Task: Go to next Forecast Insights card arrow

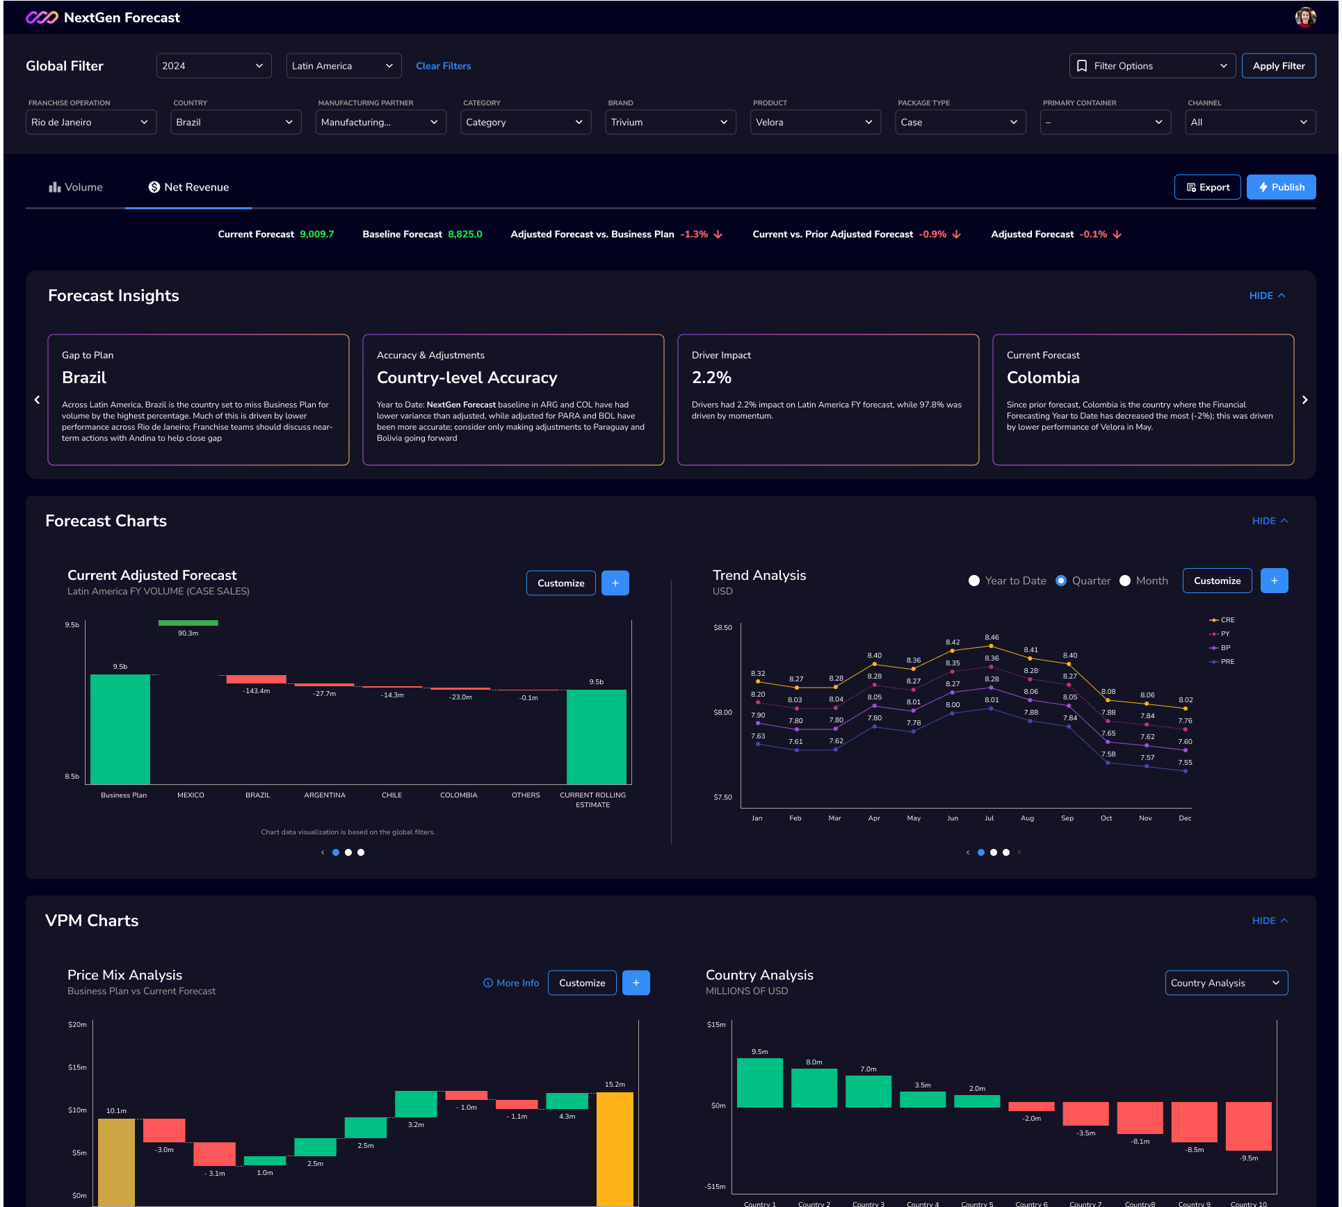Action: coord(1304,400)
